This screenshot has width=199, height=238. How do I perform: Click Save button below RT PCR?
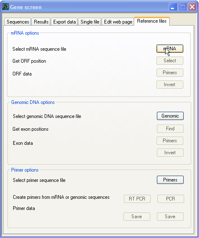137,217
